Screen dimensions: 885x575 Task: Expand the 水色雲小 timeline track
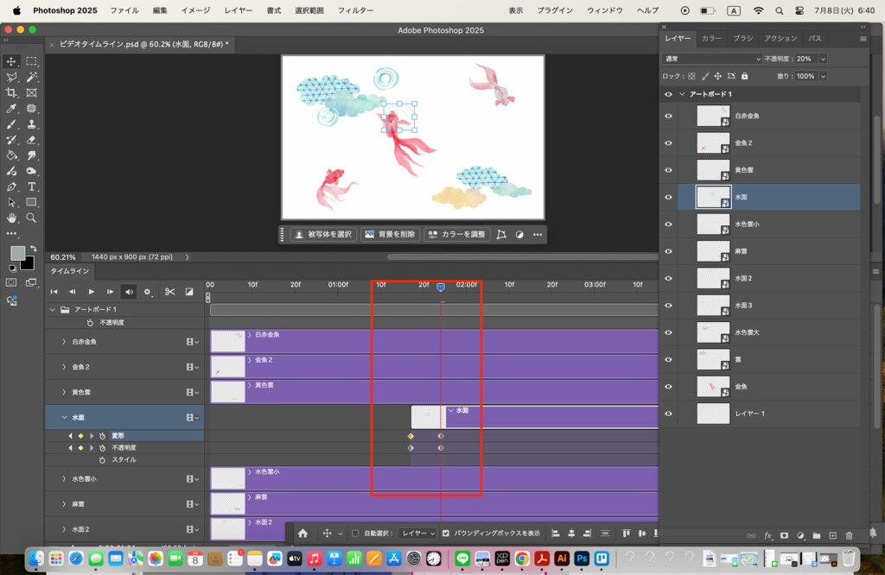64,479
